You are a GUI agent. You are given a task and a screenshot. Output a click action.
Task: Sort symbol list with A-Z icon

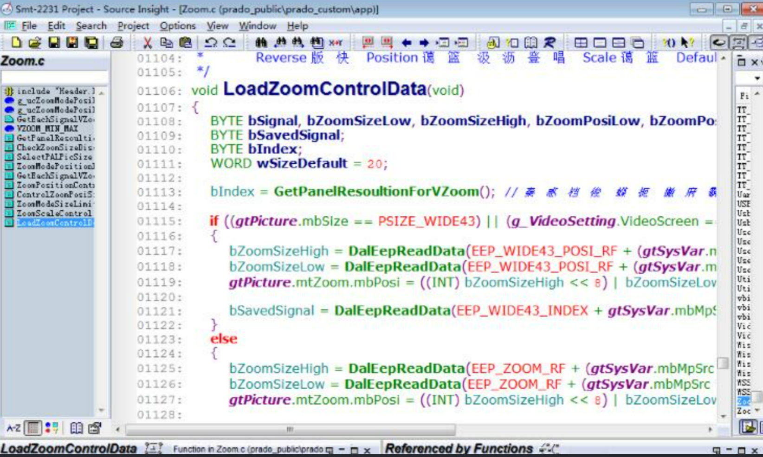click(13, 428)
